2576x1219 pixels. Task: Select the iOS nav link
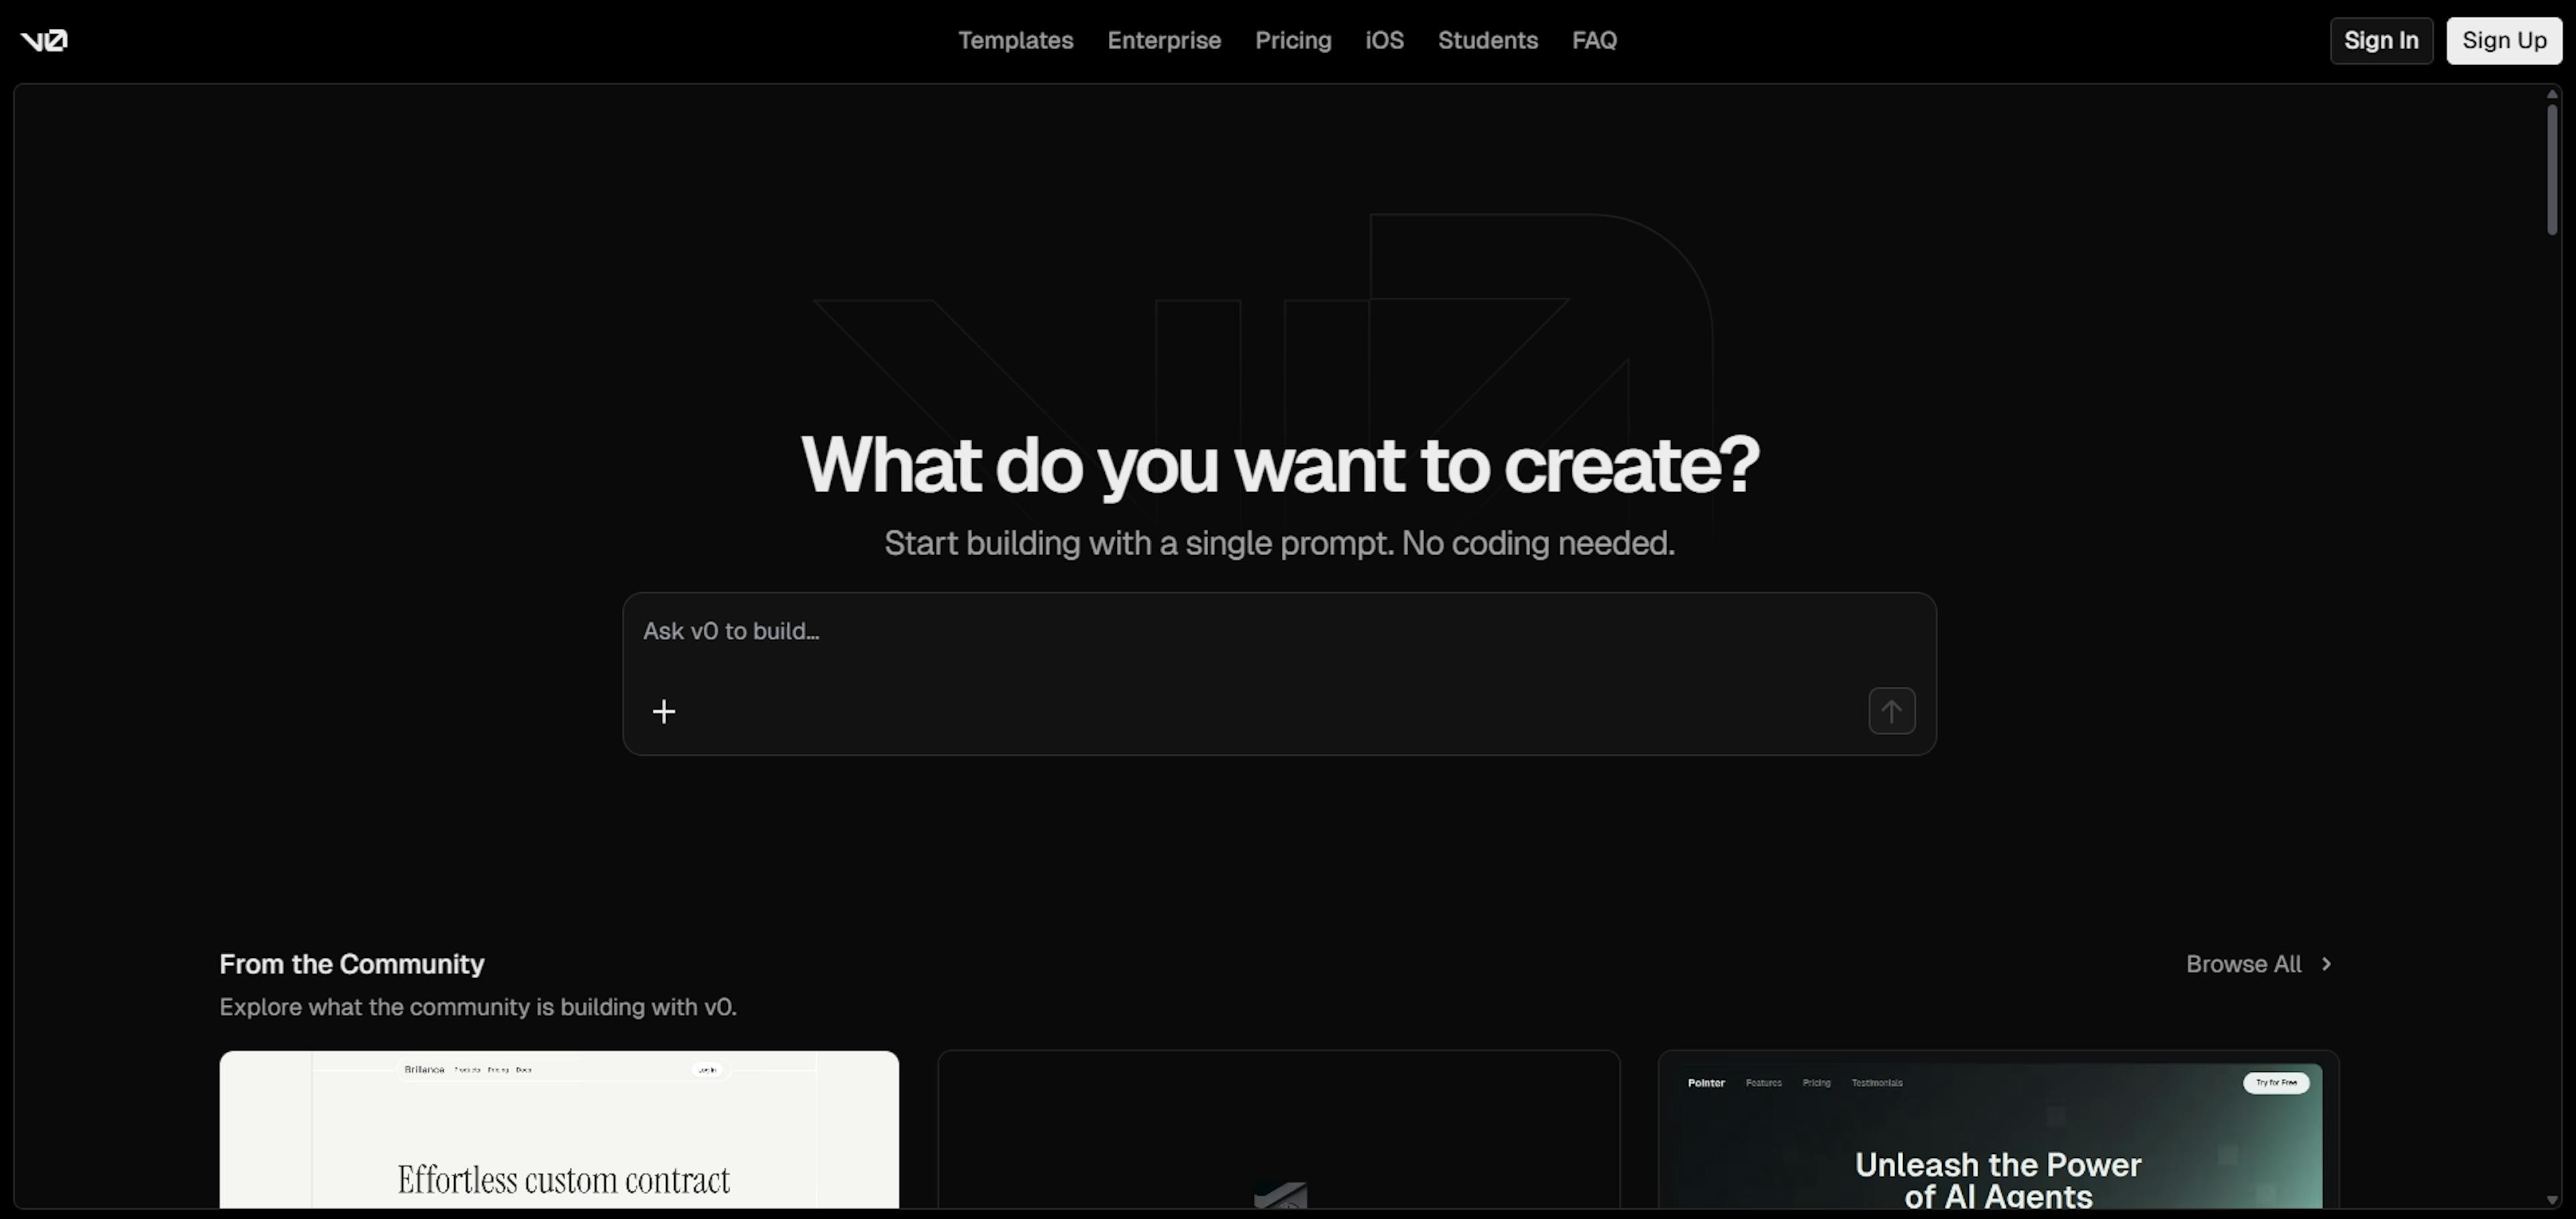point(1384,40)
